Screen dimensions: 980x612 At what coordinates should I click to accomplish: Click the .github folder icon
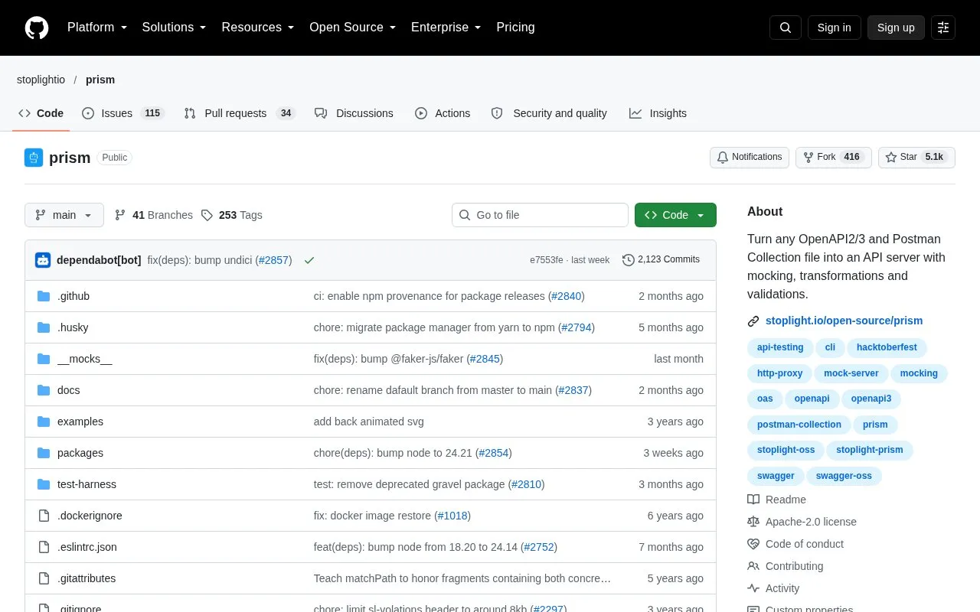coord(44,296)
